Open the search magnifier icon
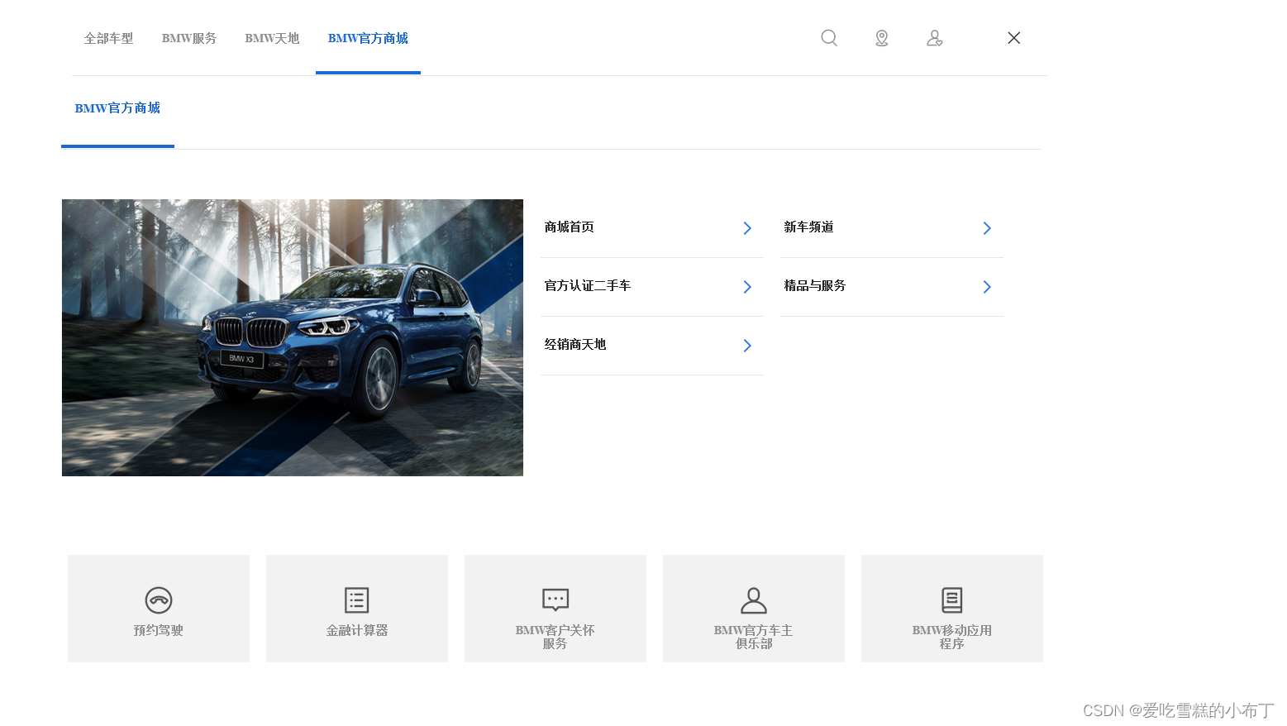 click(x=829, y=38)
